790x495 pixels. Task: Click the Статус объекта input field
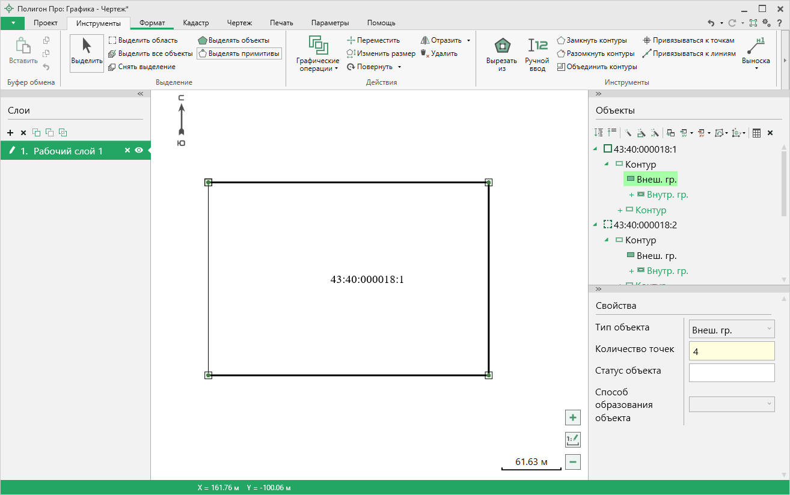[732, 372]
